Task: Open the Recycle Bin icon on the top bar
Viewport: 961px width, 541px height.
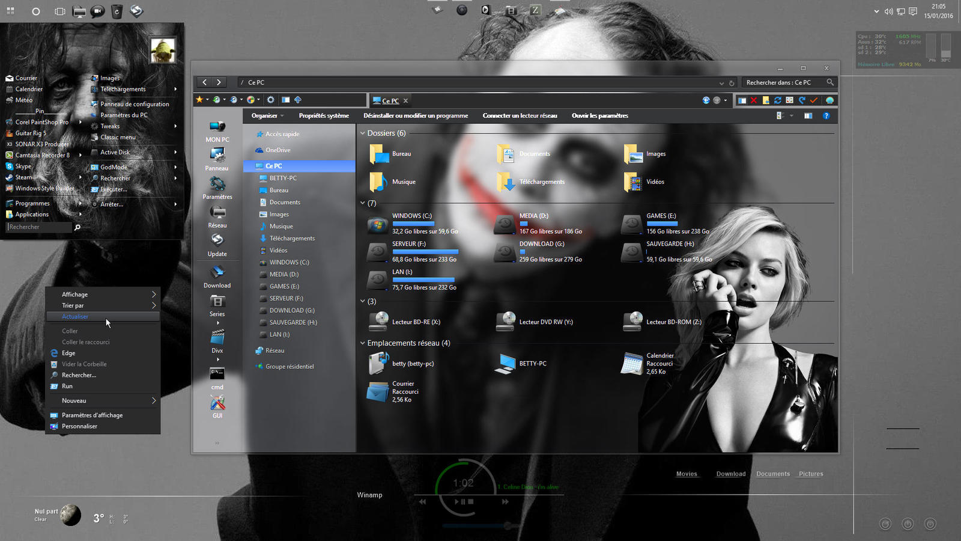Action: tap(117, 11)
